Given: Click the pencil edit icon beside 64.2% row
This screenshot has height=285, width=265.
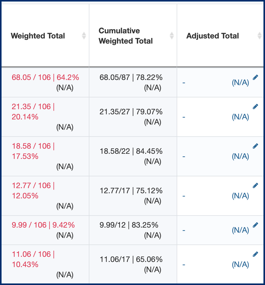Looking at the screenshot, I should [x=255, y=77].
